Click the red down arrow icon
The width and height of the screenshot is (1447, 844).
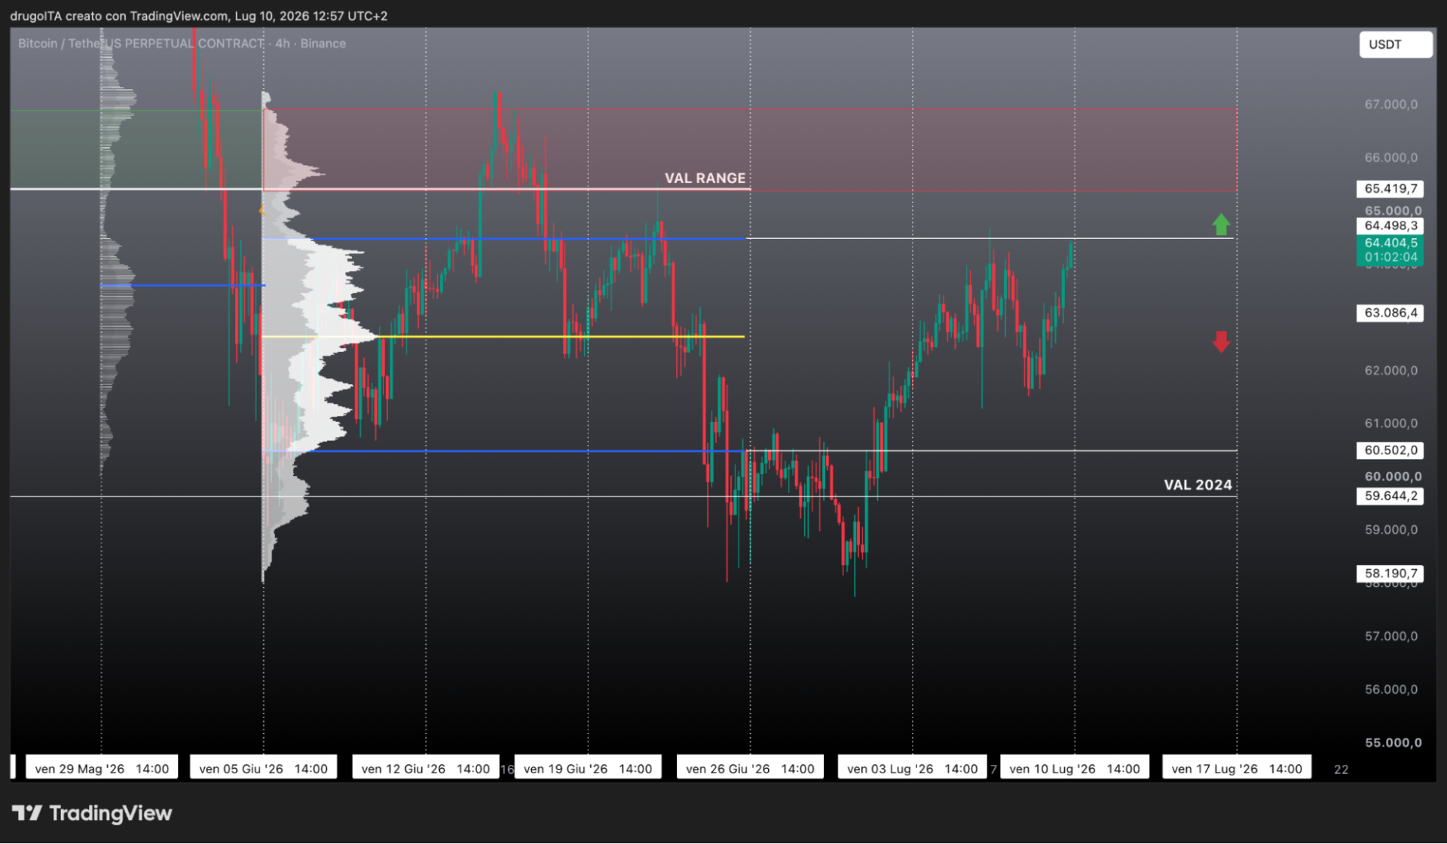[x=1221, y=341]
